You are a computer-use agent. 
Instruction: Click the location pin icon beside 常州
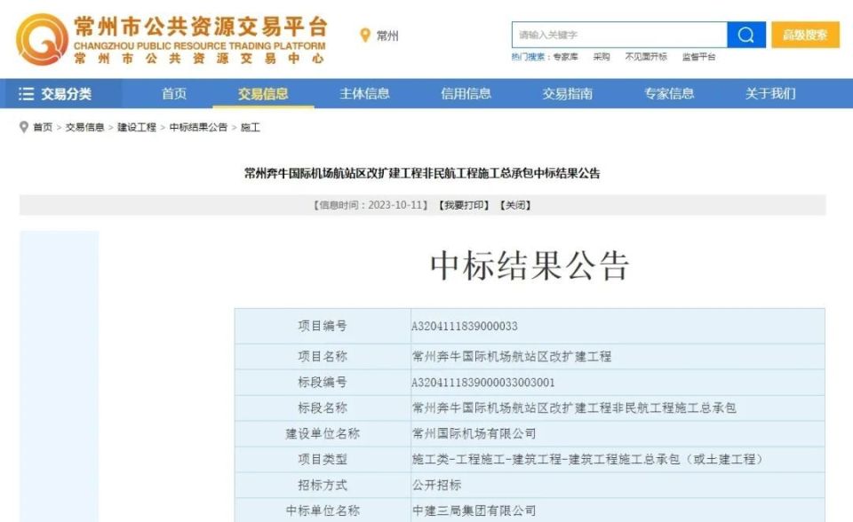click(363, 36)
